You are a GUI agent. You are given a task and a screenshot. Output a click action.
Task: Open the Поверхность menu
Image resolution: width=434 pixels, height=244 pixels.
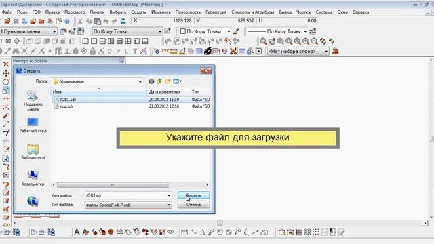pos(188,12)
